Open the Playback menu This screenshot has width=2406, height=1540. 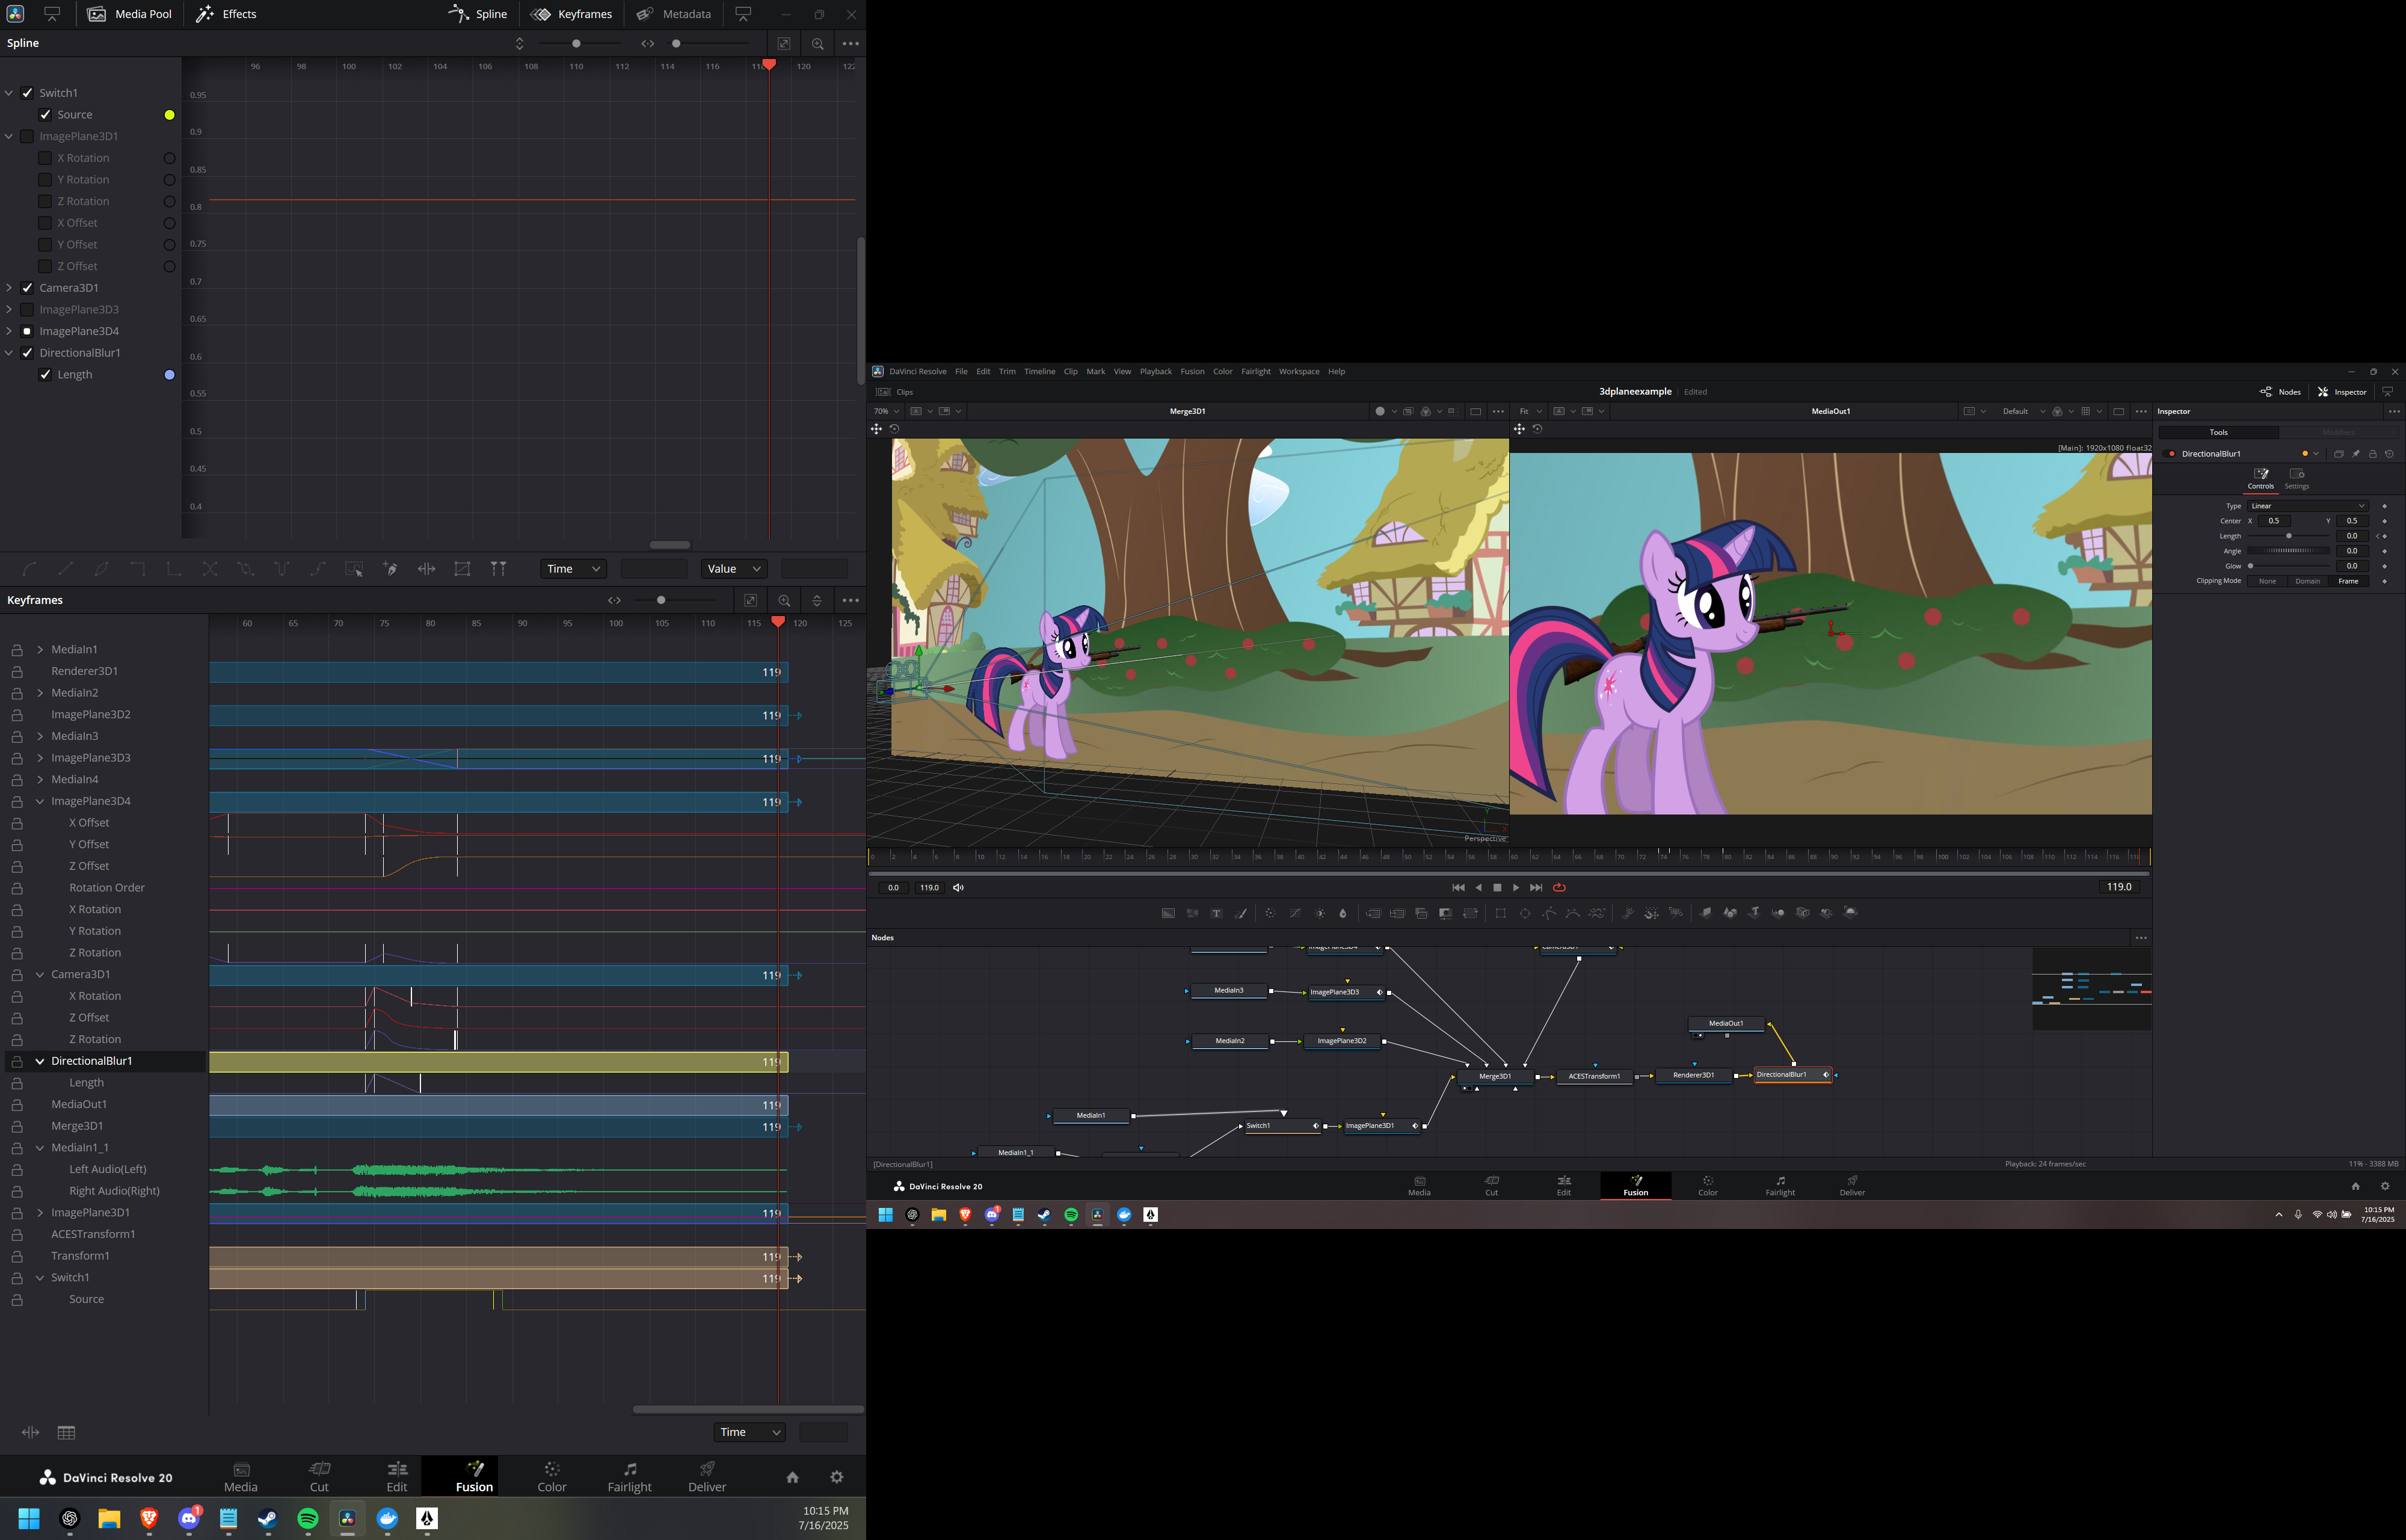coord(1155,371)
